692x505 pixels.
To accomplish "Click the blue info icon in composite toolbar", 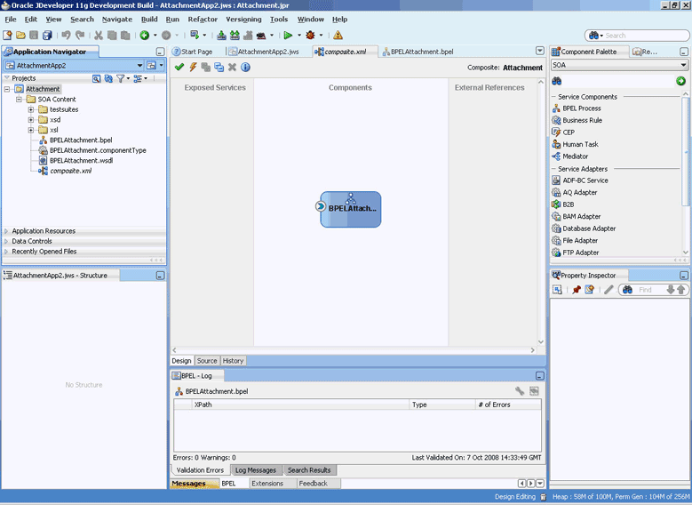I will click(x=245, y=68).
